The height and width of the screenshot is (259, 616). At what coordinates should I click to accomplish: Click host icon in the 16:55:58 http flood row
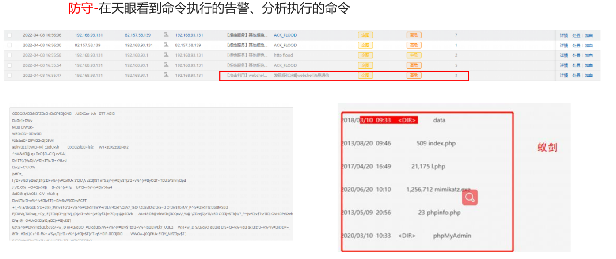pyautogui.click(x=166, y=55)
